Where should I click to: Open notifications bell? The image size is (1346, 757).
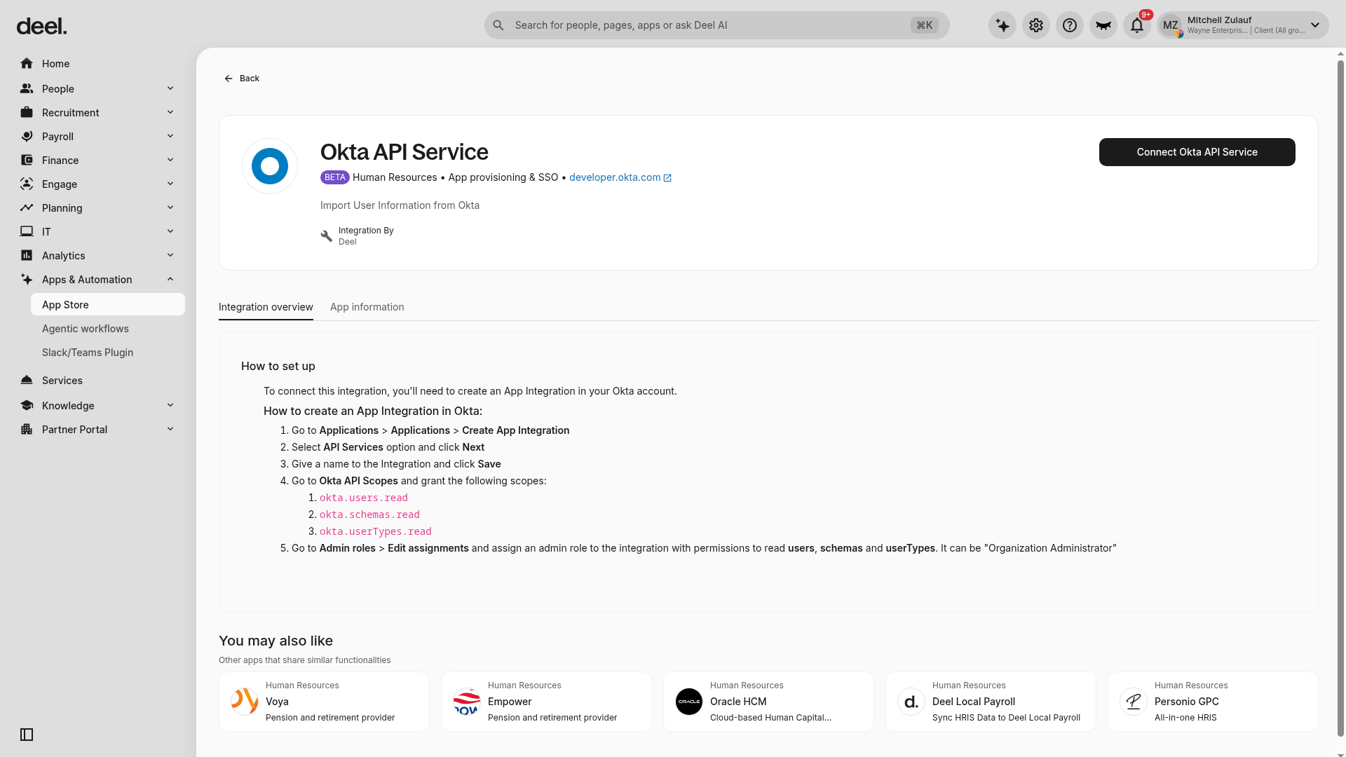click(1137, 25)
